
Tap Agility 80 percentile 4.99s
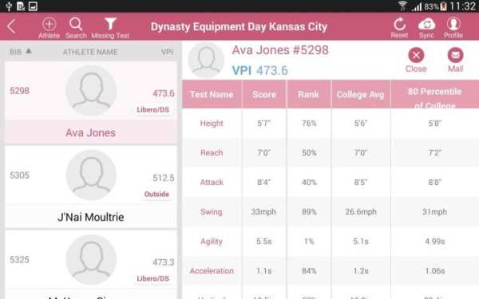[435, 242]
